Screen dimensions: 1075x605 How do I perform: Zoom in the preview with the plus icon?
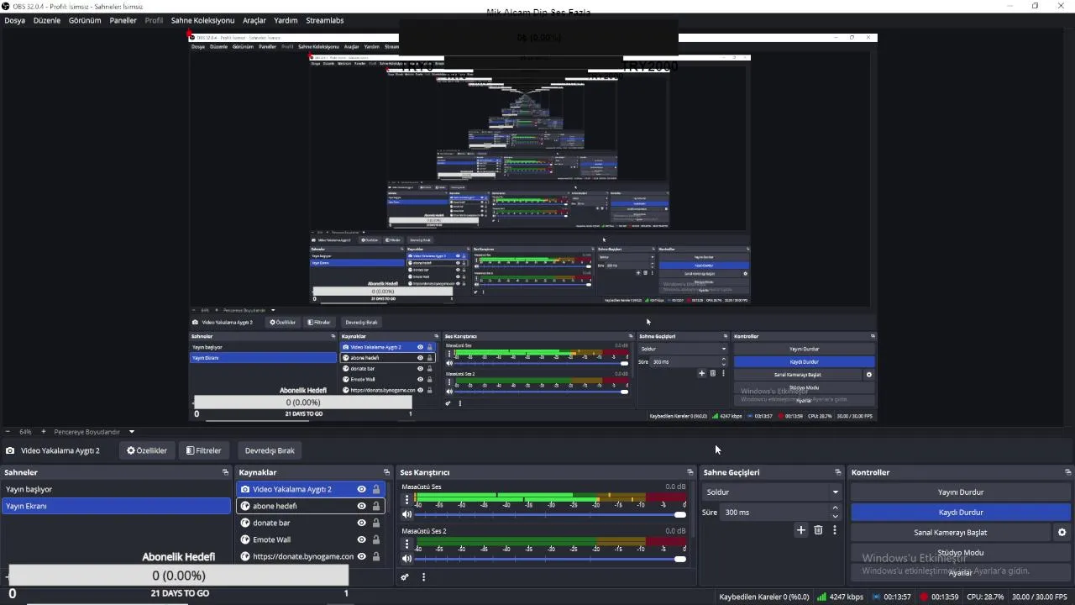(45, 432)
